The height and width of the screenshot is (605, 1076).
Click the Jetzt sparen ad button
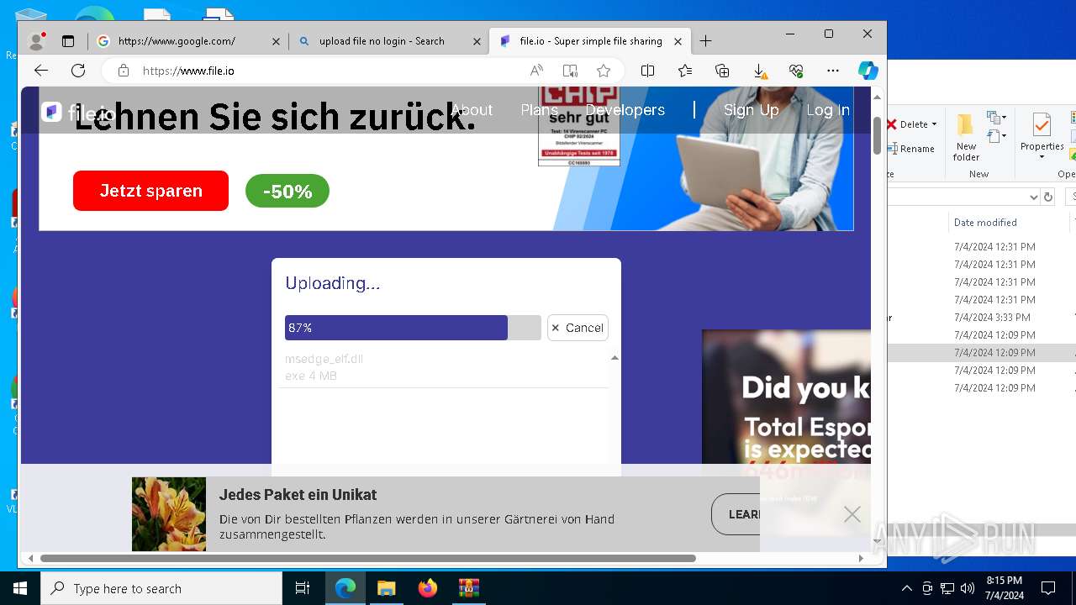(x=150, y=191)
